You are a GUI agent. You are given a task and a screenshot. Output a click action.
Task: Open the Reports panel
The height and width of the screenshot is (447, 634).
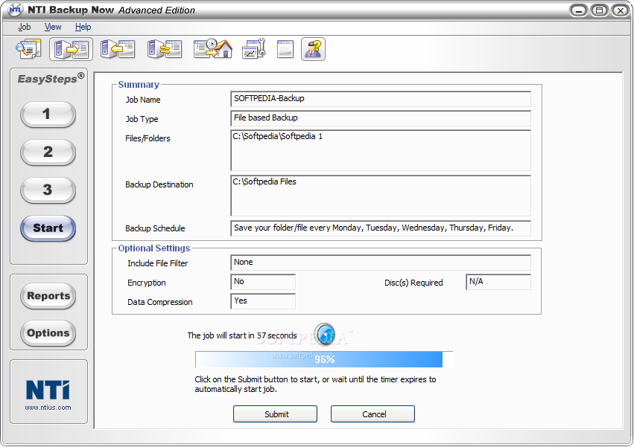48,296
